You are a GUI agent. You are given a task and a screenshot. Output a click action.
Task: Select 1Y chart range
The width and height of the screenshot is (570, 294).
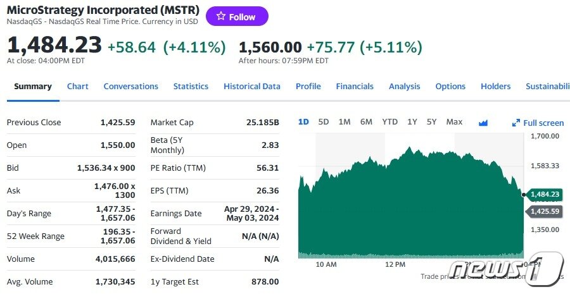click(412, 122)
